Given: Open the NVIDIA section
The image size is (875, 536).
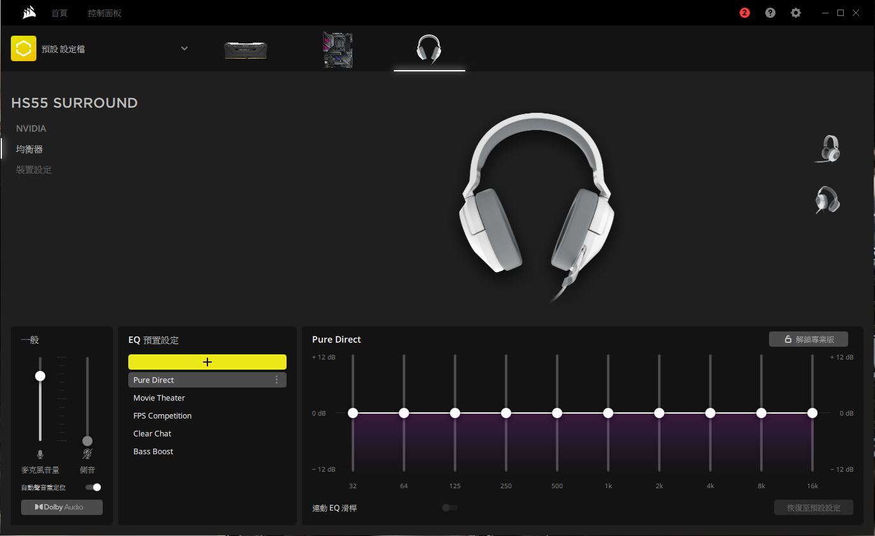Looking at the screenshot, I should (31, 129).
